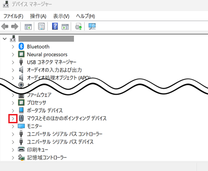Click the 印刷キュー printer icon
Screen dimensions: 208x171
(21, 149)
